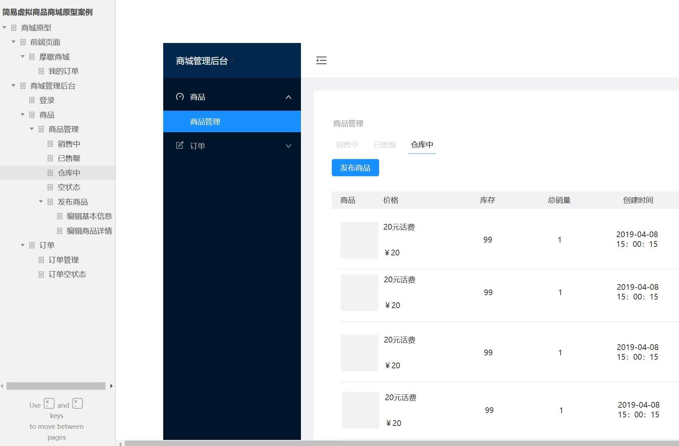The height and width of the screenshot is (446, 679).
Task: Click the page icon next to 我的订单
Action: 41,71
